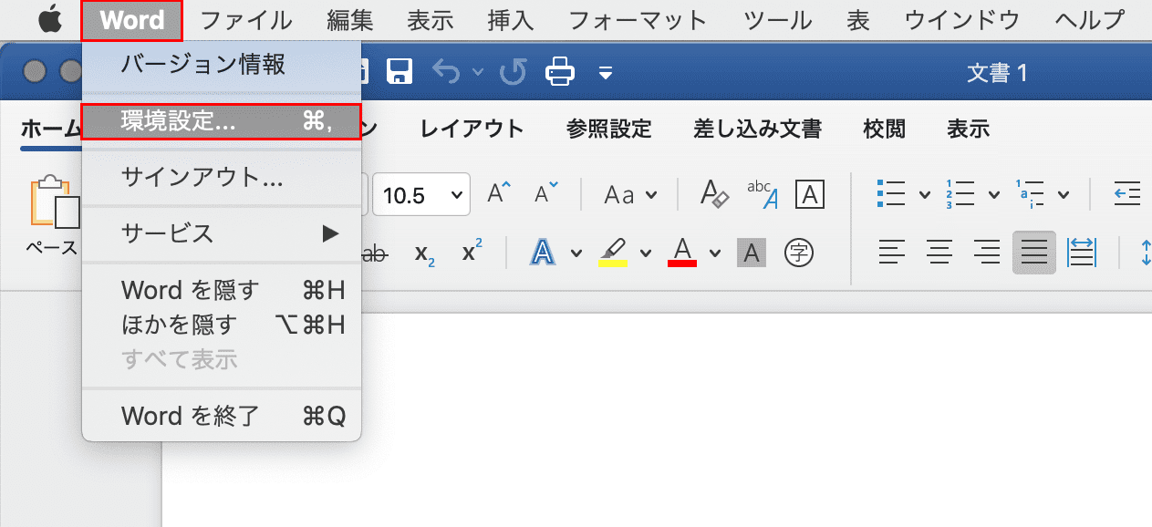The image size is (1152, 527).
Task: Toggle the gray Character Shading A
Action: tap(752, 253)
